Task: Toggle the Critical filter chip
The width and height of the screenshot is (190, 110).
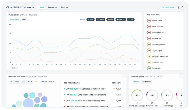Action: pyautogui.click(x=101, y=19)
